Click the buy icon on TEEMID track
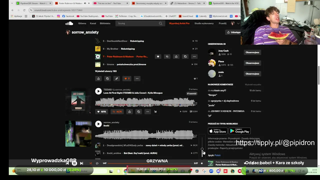Viewport: 320px width, 180px height. click(155, 112)
